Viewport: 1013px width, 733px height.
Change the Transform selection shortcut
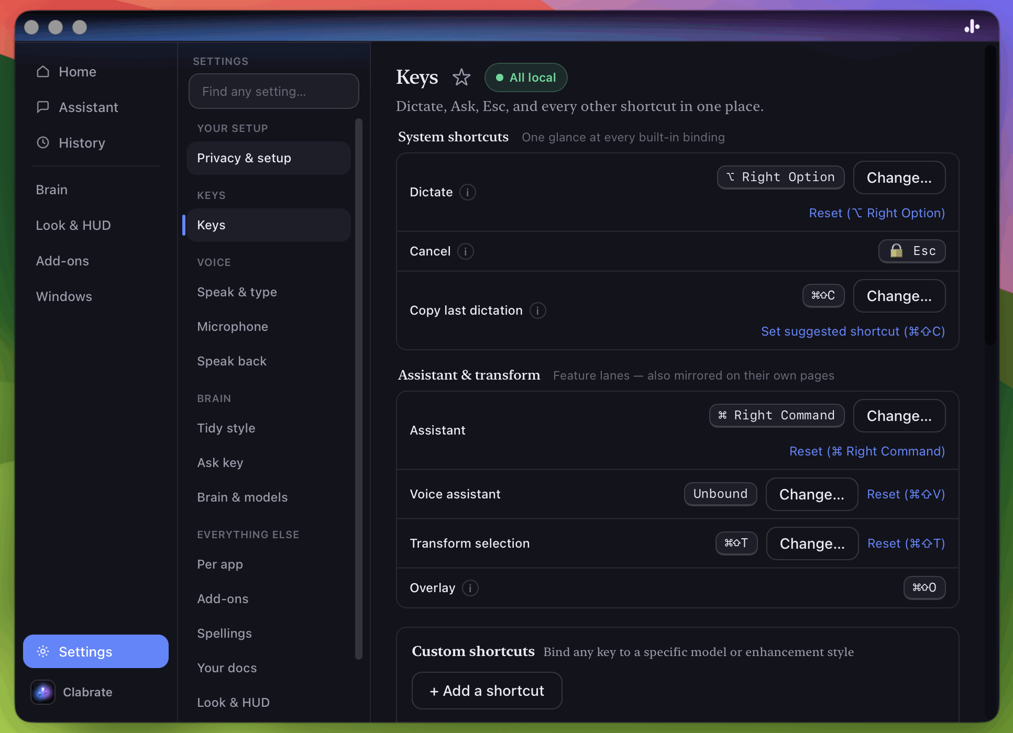pyautogui.click(x=812, y=543)
